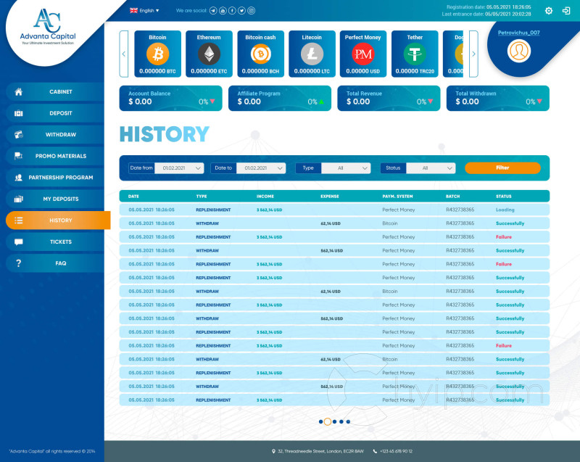Click the user avatar icon
The height and width of the screenshot is (462, 580).
pos(518,51)
